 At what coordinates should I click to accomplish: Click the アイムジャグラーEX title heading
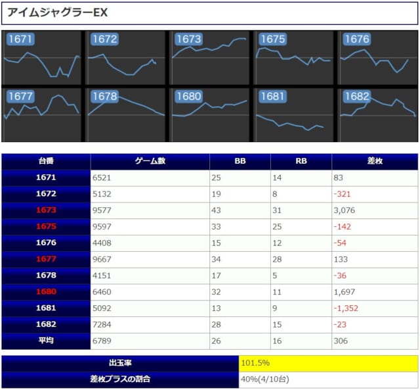pos(58,12)
